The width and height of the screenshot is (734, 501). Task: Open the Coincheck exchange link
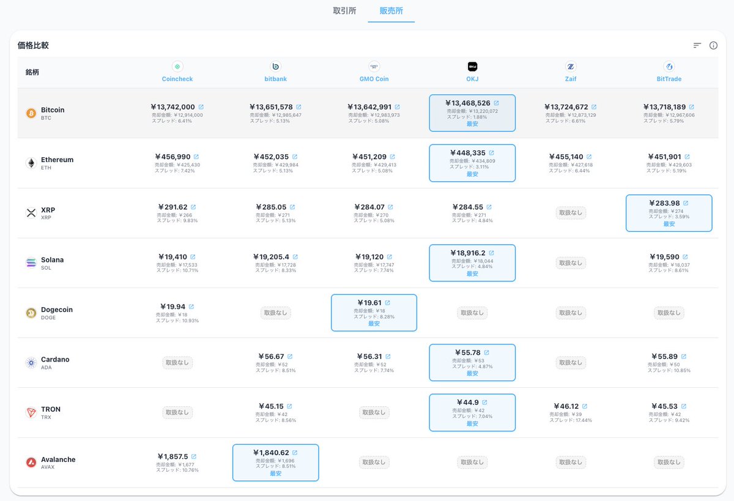pyautogui.click(x=177, y=79)
